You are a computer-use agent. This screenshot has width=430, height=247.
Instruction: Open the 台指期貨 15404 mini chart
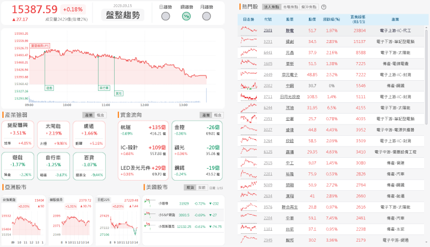pyautogui.click(x=23, y=221)
